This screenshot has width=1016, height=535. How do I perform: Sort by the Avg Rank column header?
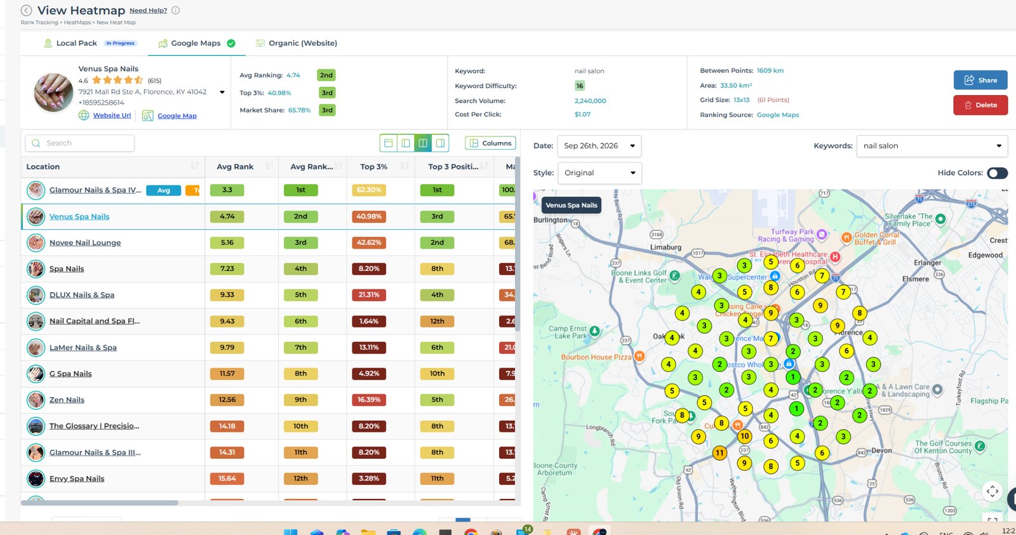tap(235, 166)
